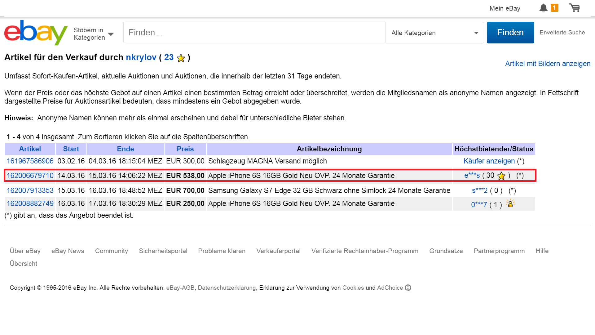Open item number 162008882749
Screen dimensions: 595x335
(x=30, y=203)
